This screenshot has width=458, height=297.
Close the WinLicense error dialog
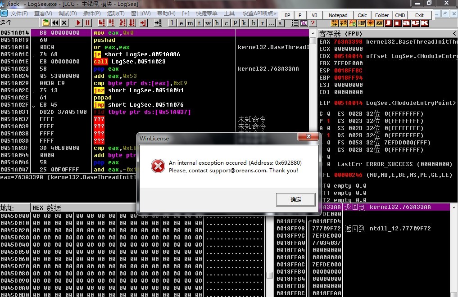click(x=308, y=136)
